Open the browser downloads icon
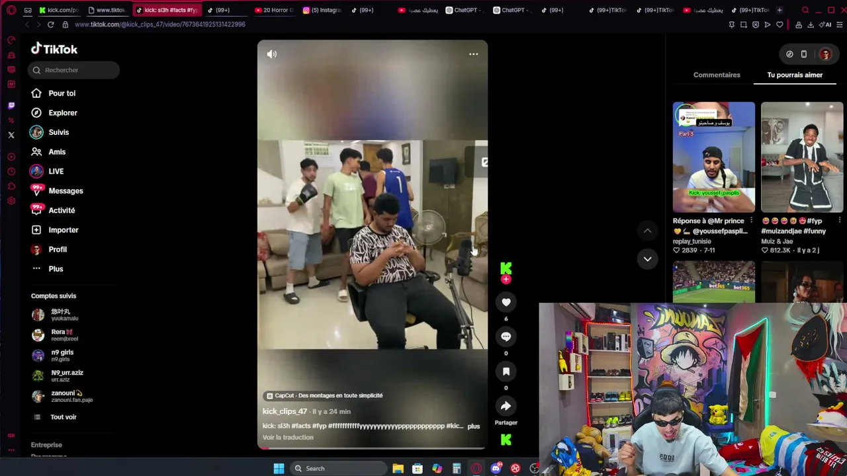The width and height of the screenshot is (847, 476). point(811,24)
